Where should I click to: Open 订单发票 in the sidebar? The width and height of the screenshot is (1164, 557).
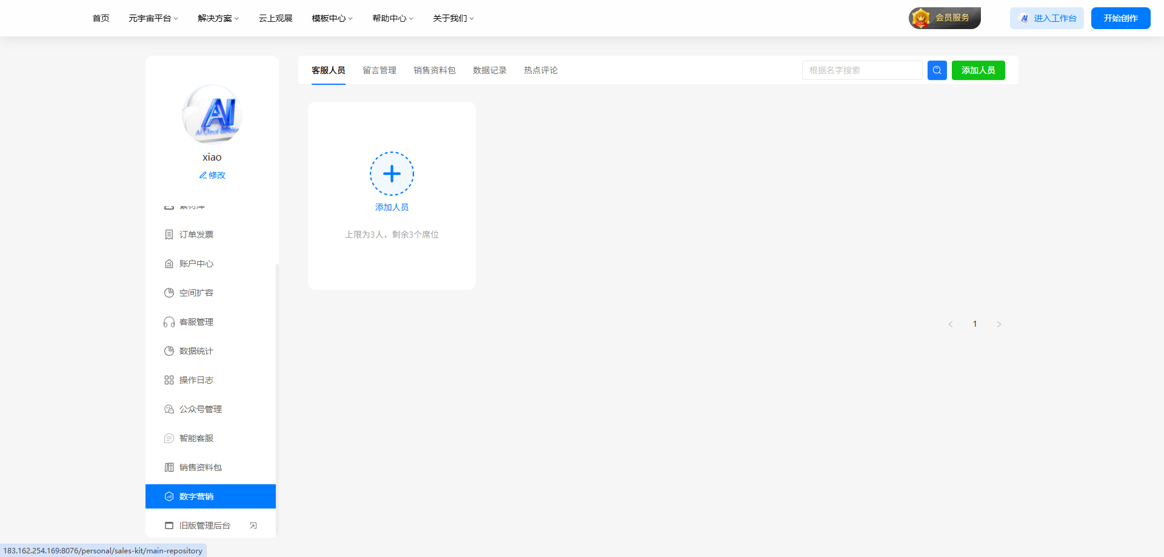[x=196, y=235]
